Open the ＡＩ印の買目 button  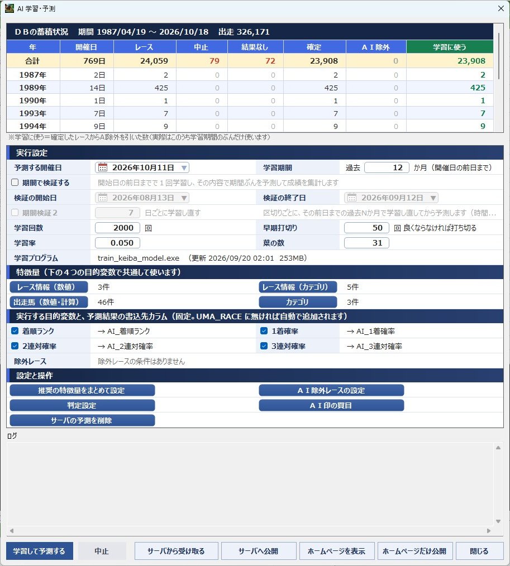(331, 405)
